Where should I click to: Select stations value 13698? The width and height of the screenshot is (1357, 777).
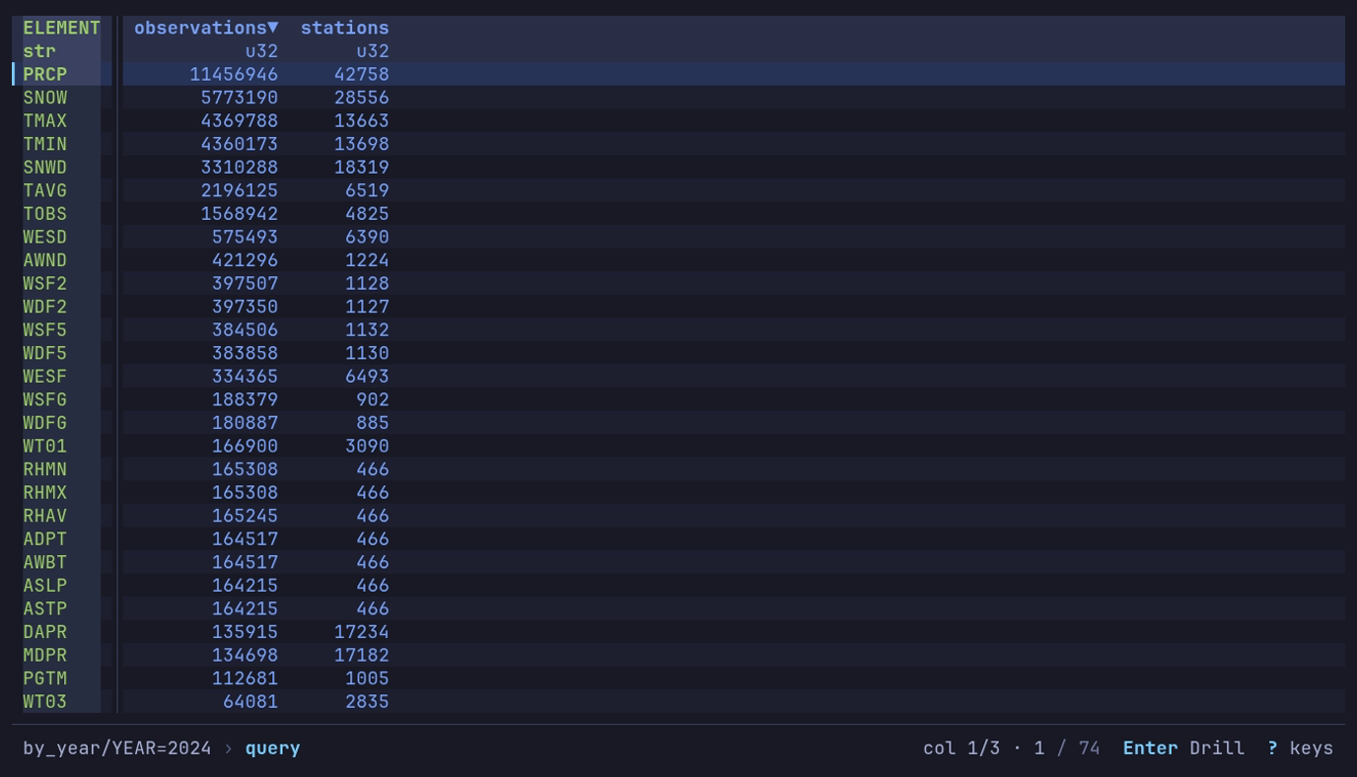pyautogui.click(x=362, y=144)
